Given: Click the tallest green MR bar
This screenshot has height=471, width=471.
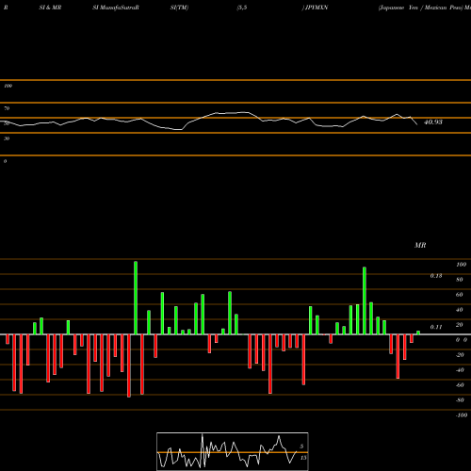Looking at the screenshot, I should pos(136,298).
